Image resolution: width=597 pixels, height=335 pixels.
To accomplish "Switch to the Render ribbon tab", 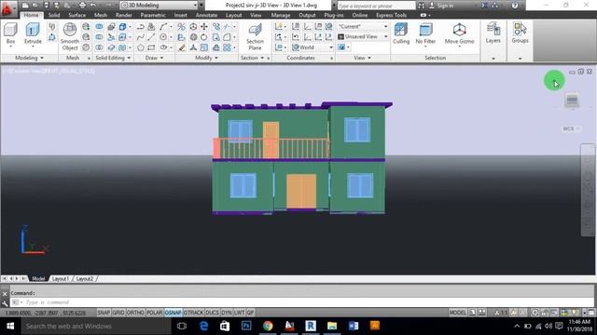I will 124,15.
